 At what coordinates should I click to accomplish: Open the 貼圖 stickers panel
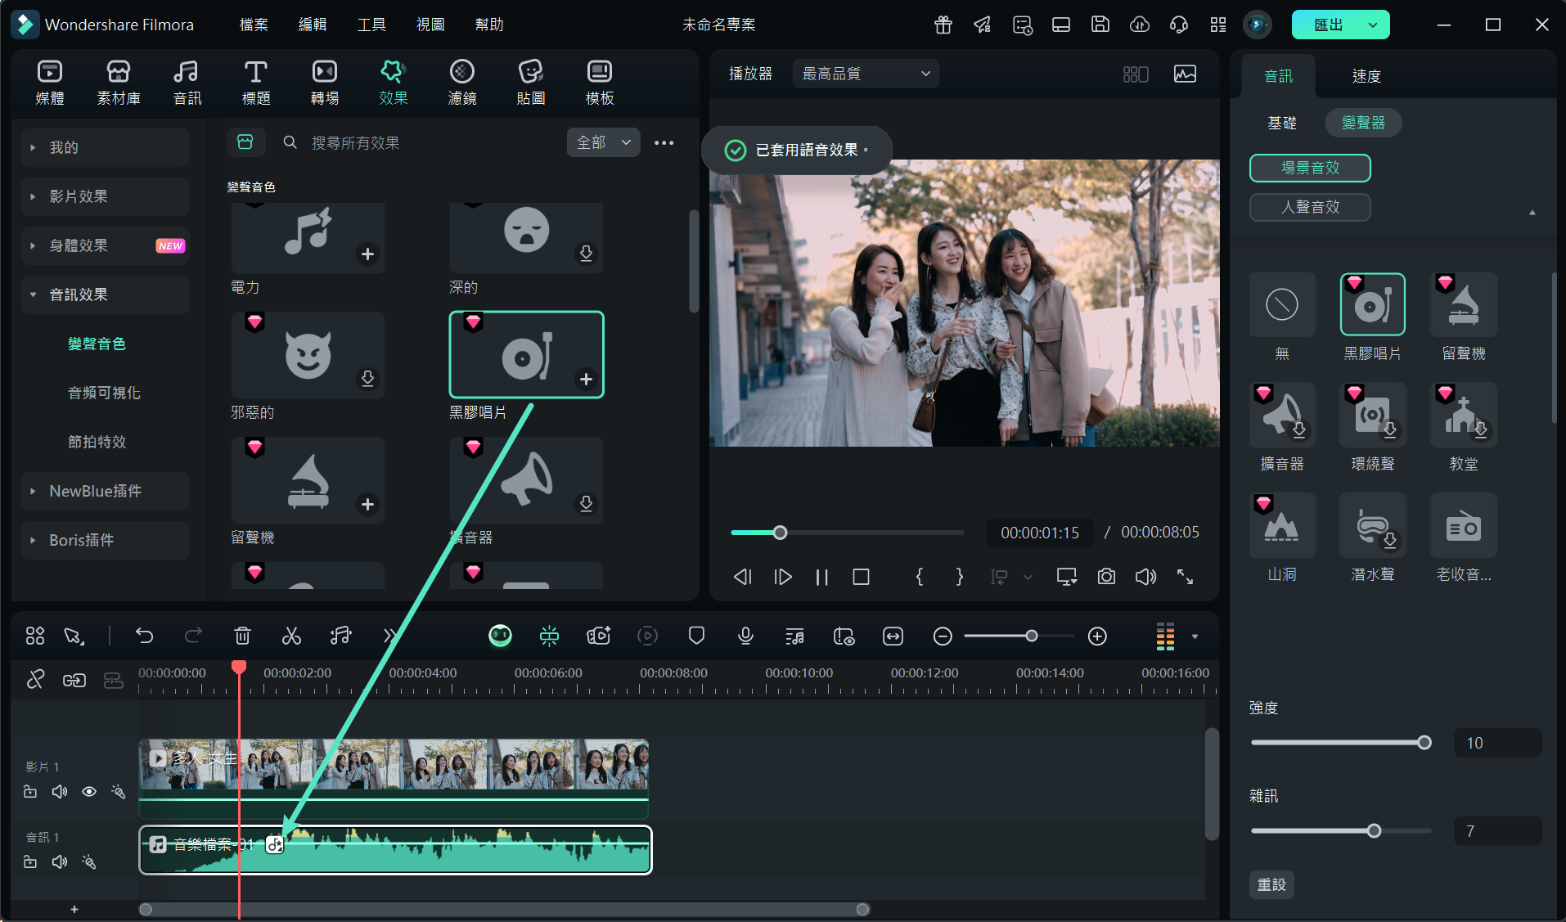point(531,83)
